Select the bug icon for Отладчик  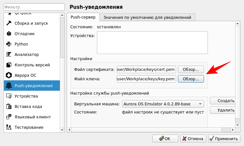[x=9, y=34]
